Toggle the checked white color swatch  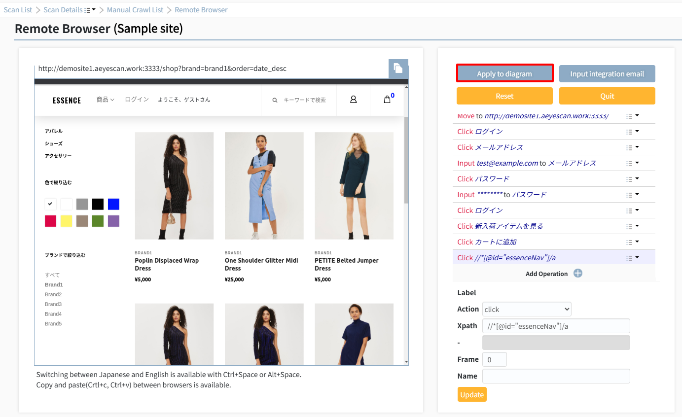[x=50, y=204]
